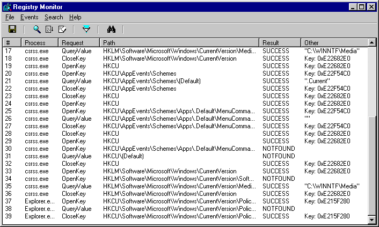Open the Search menu
This screenshot has width=379, height=227.
[54, 17]
